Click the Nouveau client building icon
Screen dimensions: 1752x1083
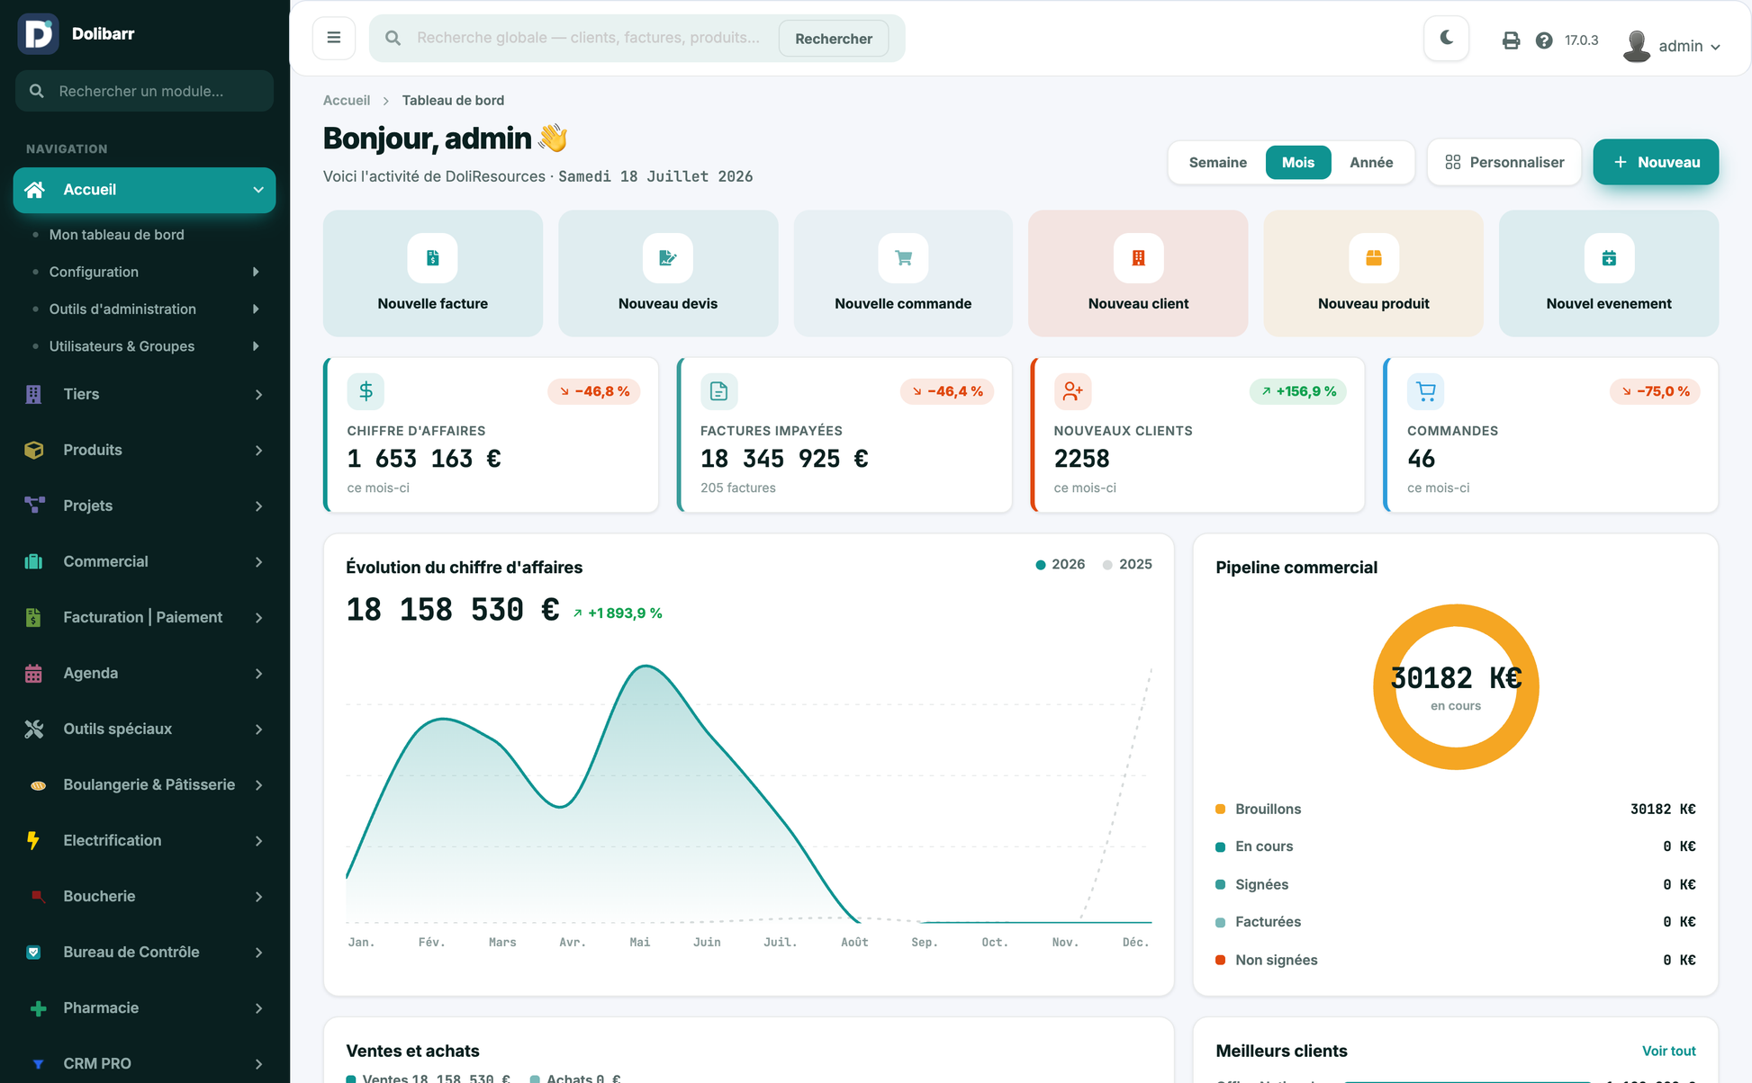click(1138, 258)
